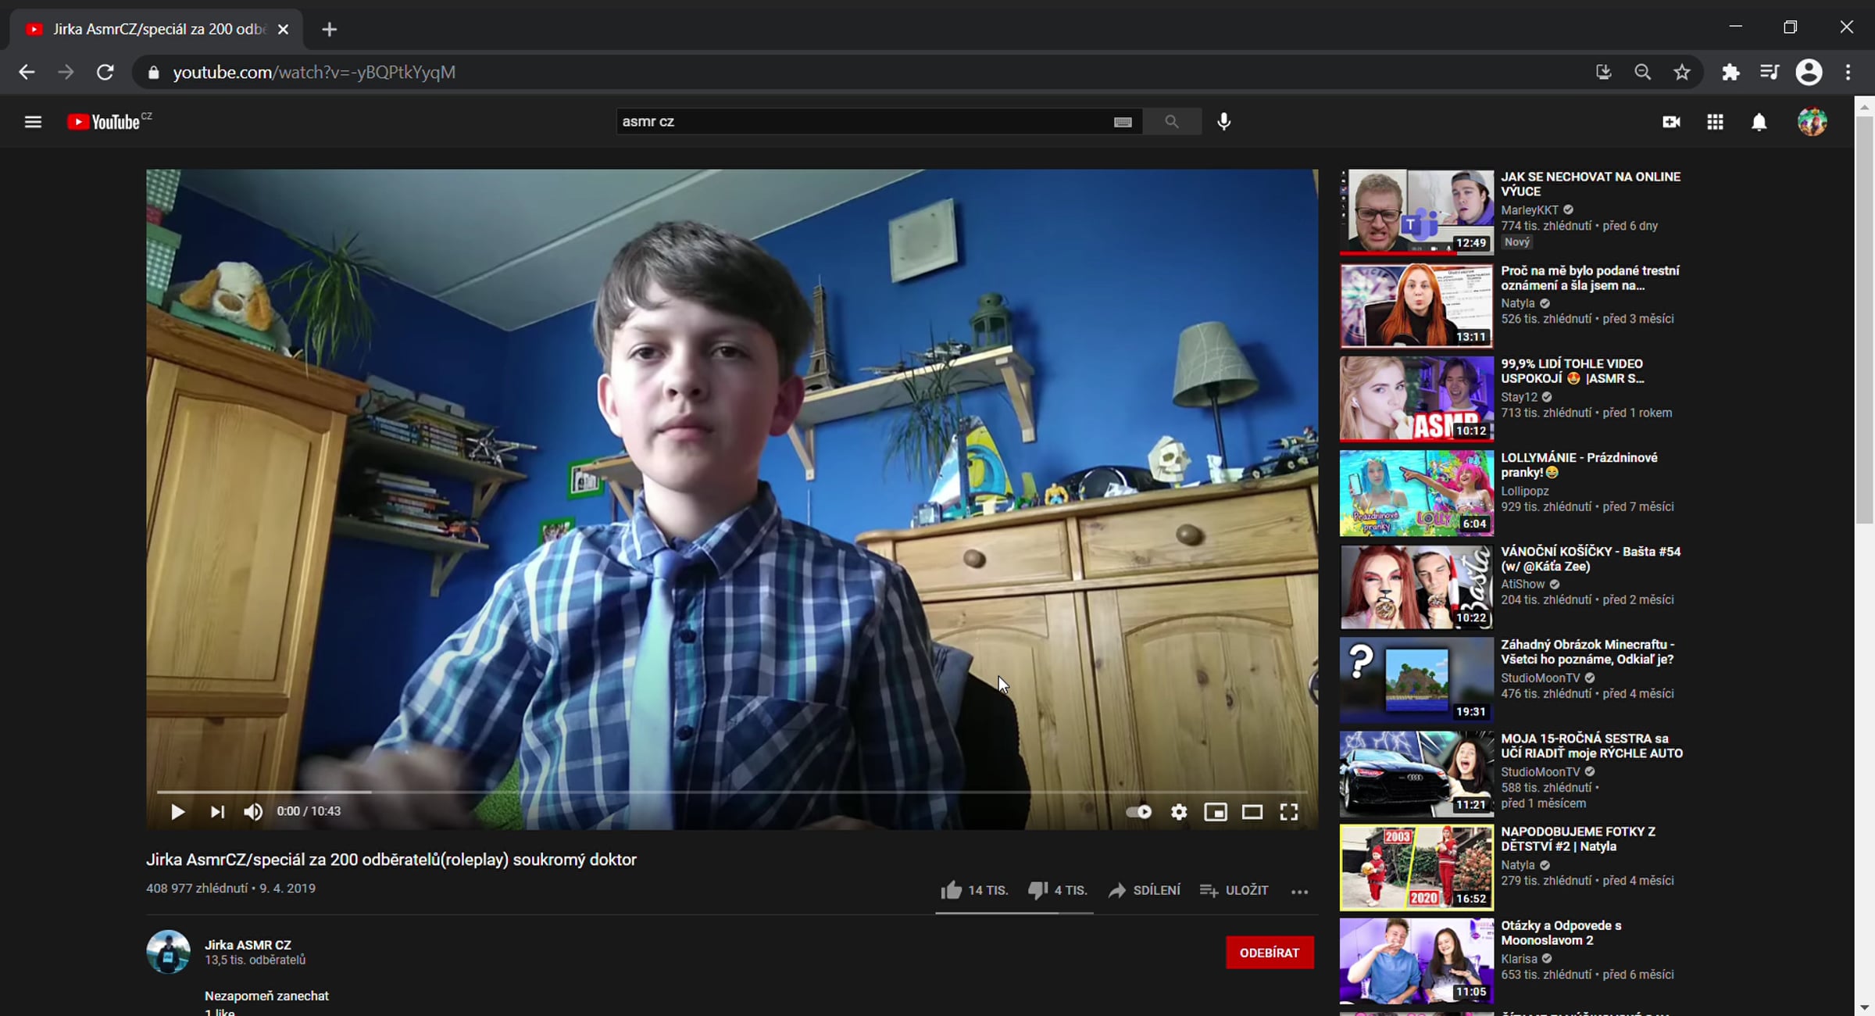
Task: Open a new browser tab
Action: [x=329, y=30]
